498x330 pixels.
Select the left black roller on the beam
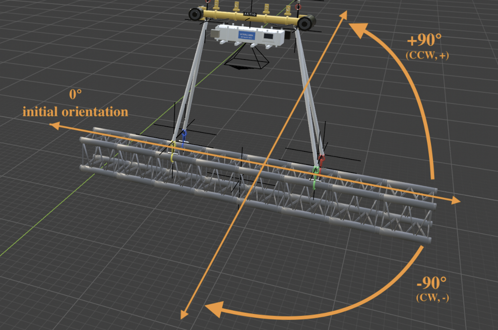[196, 14]
